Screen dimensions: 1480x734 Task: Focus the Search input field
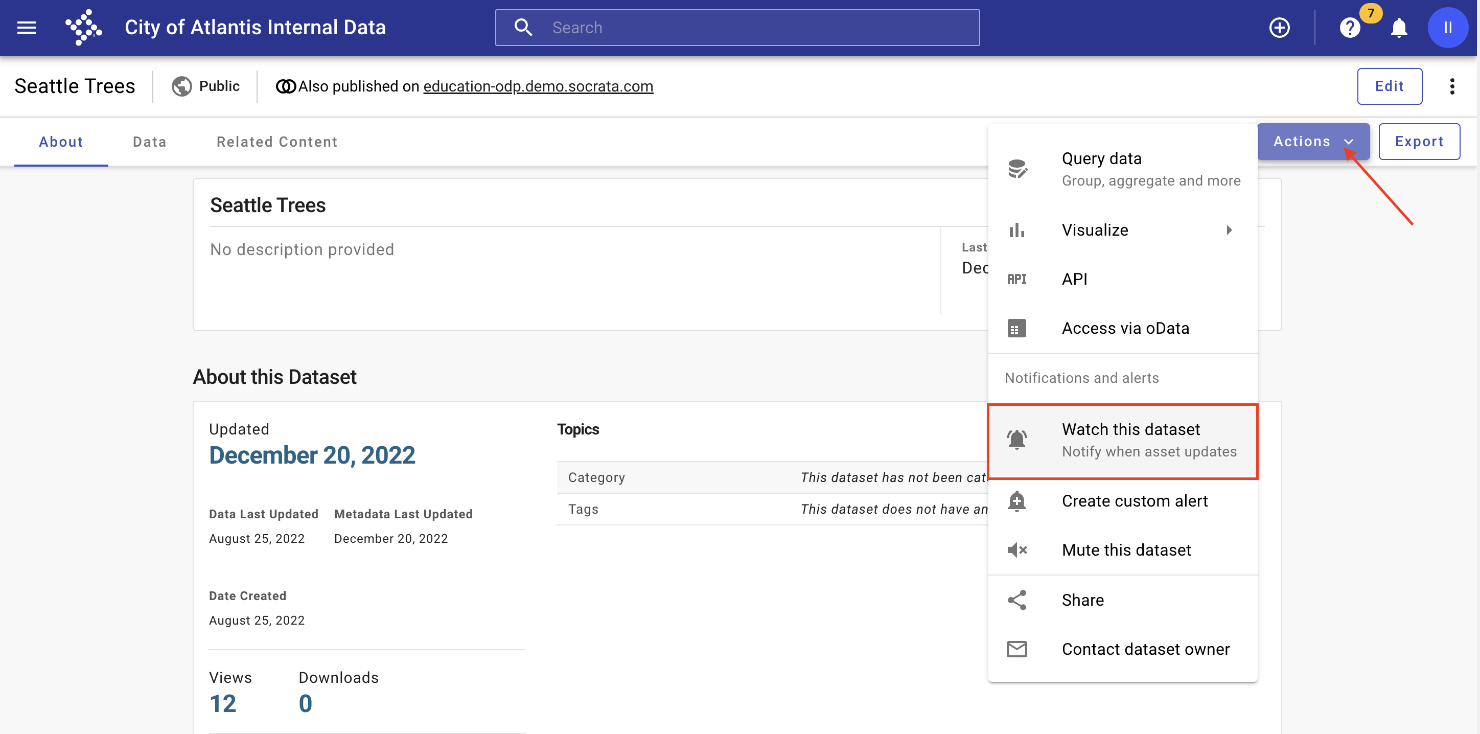(x=737, y=28)
